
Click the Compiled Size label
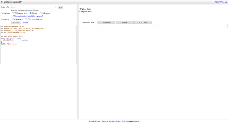point(86,12)
